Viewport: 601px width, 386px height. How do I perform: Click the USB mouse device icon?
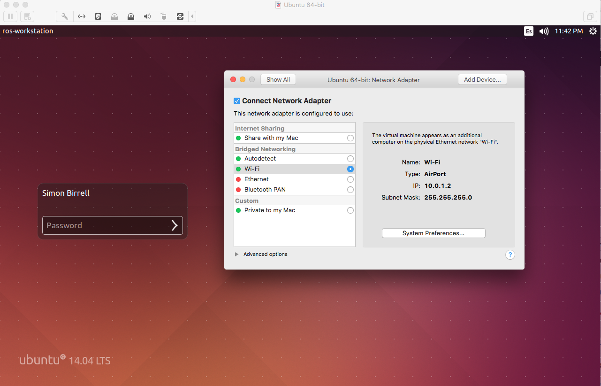tap(164, 16)
